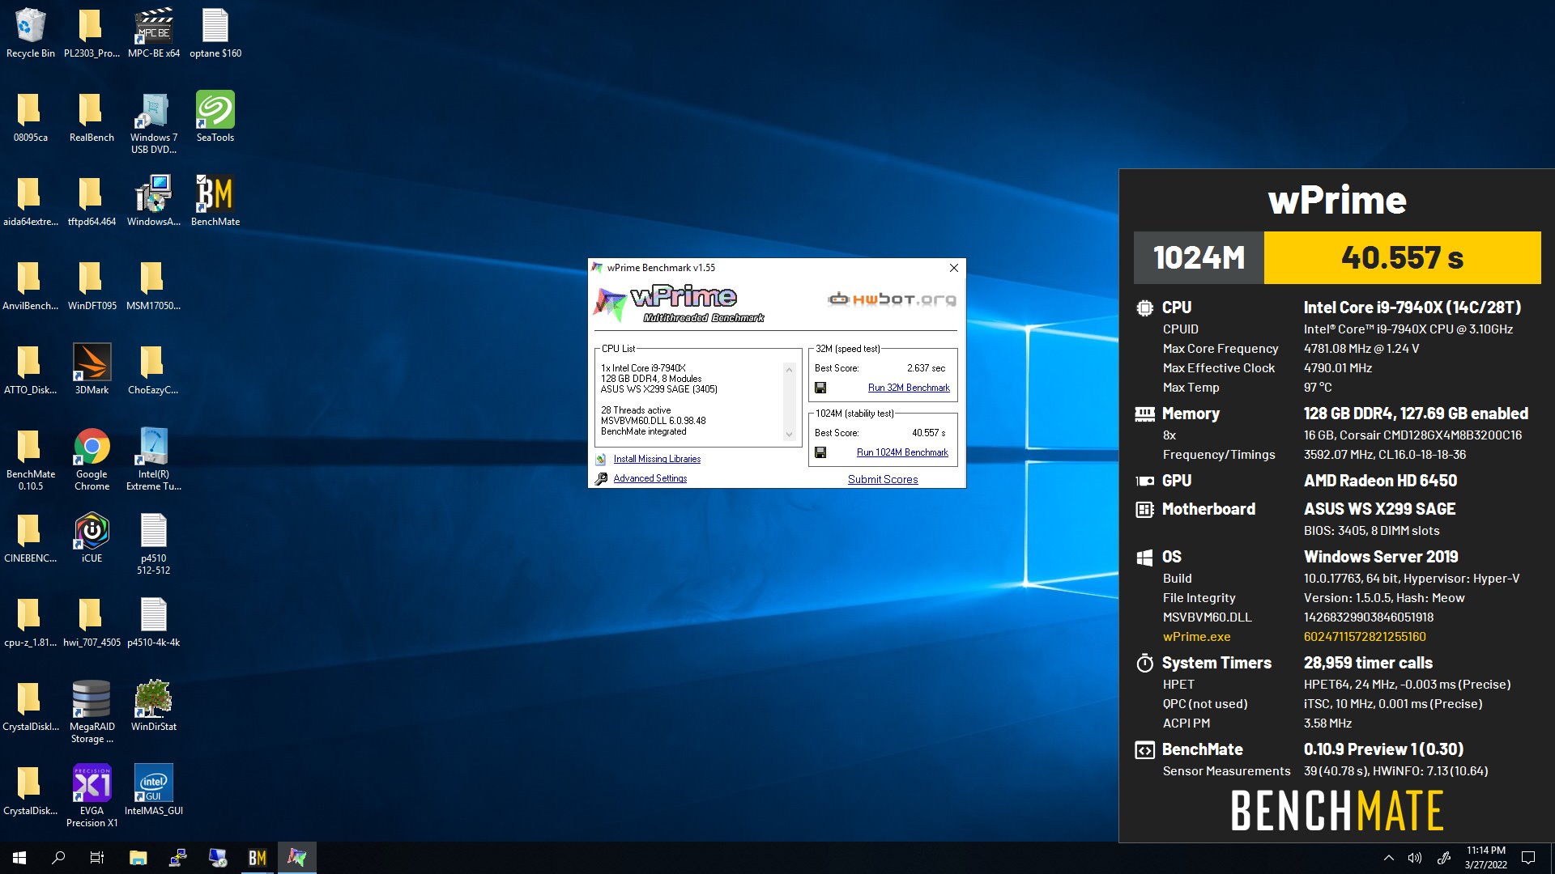Run the 32M Benchmark in wPrime
Viewport: 1555px width, 874px height.
pyautogui.click(x=909, y=388)
